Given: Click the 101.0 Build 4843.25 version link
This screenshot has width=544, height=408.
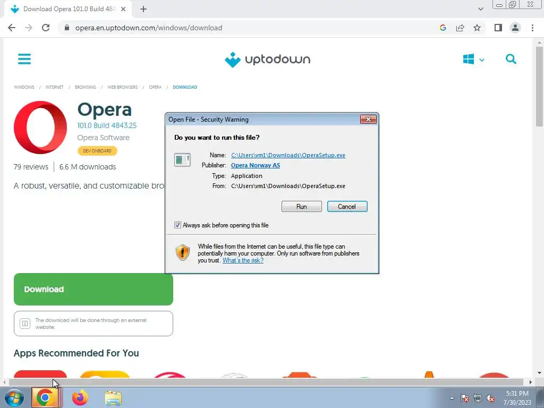Looking at the screenshot, I should click(x=107, y=125).
